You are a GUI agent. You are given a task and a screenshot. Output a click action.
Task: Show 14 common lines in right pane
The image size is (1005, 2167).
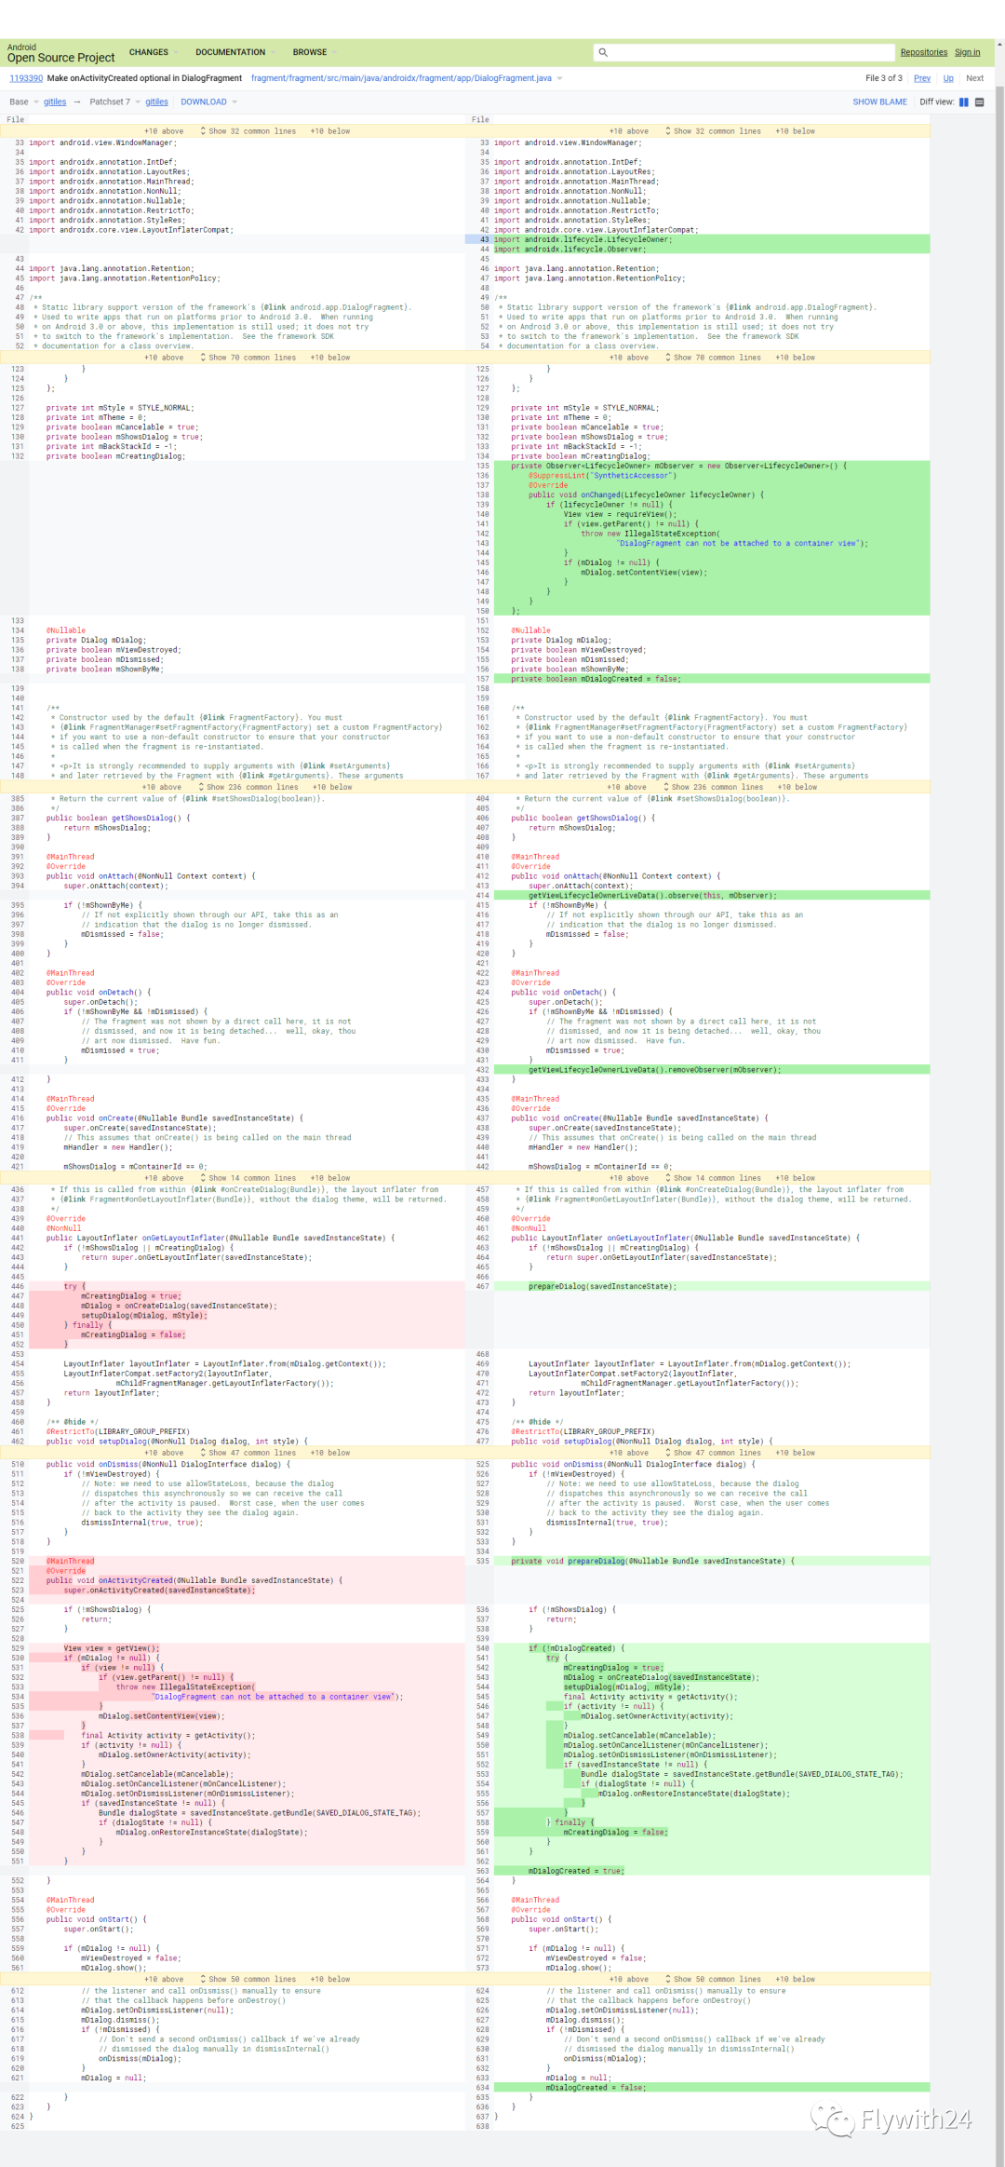coord(713,1178)
